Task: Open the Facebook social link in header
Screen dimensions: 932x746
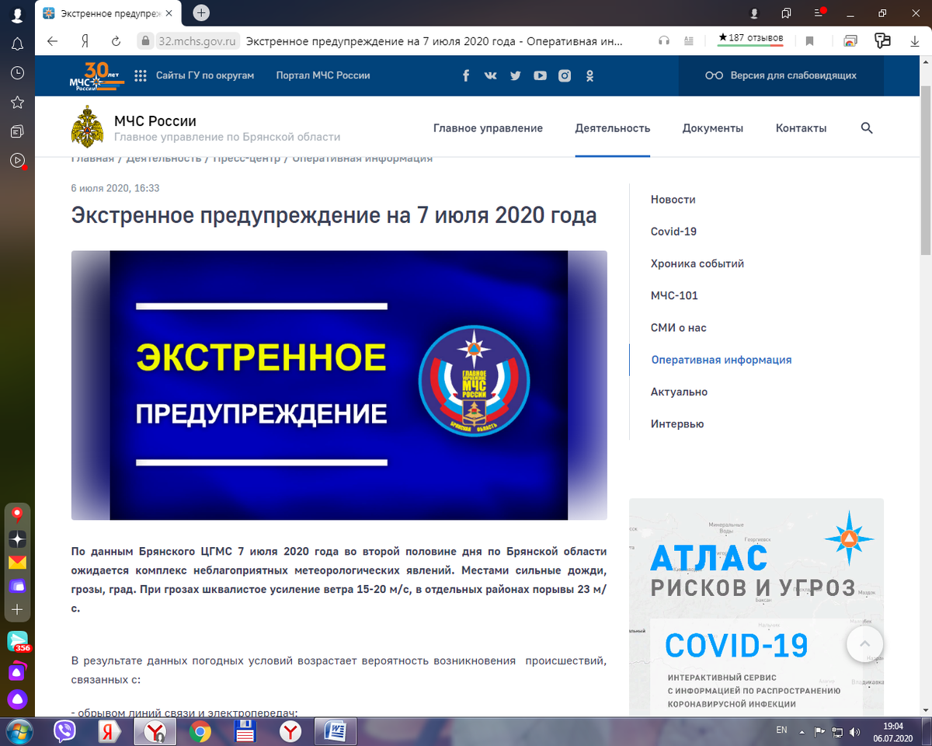Action: 466,75
